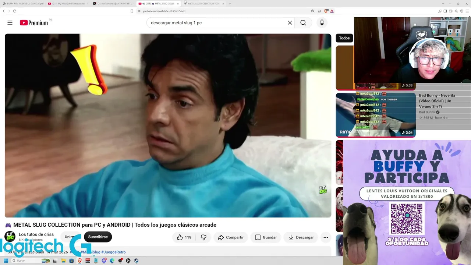Download the video with Descargar
This screenshot has width=471, height=265.
(301, 237)
